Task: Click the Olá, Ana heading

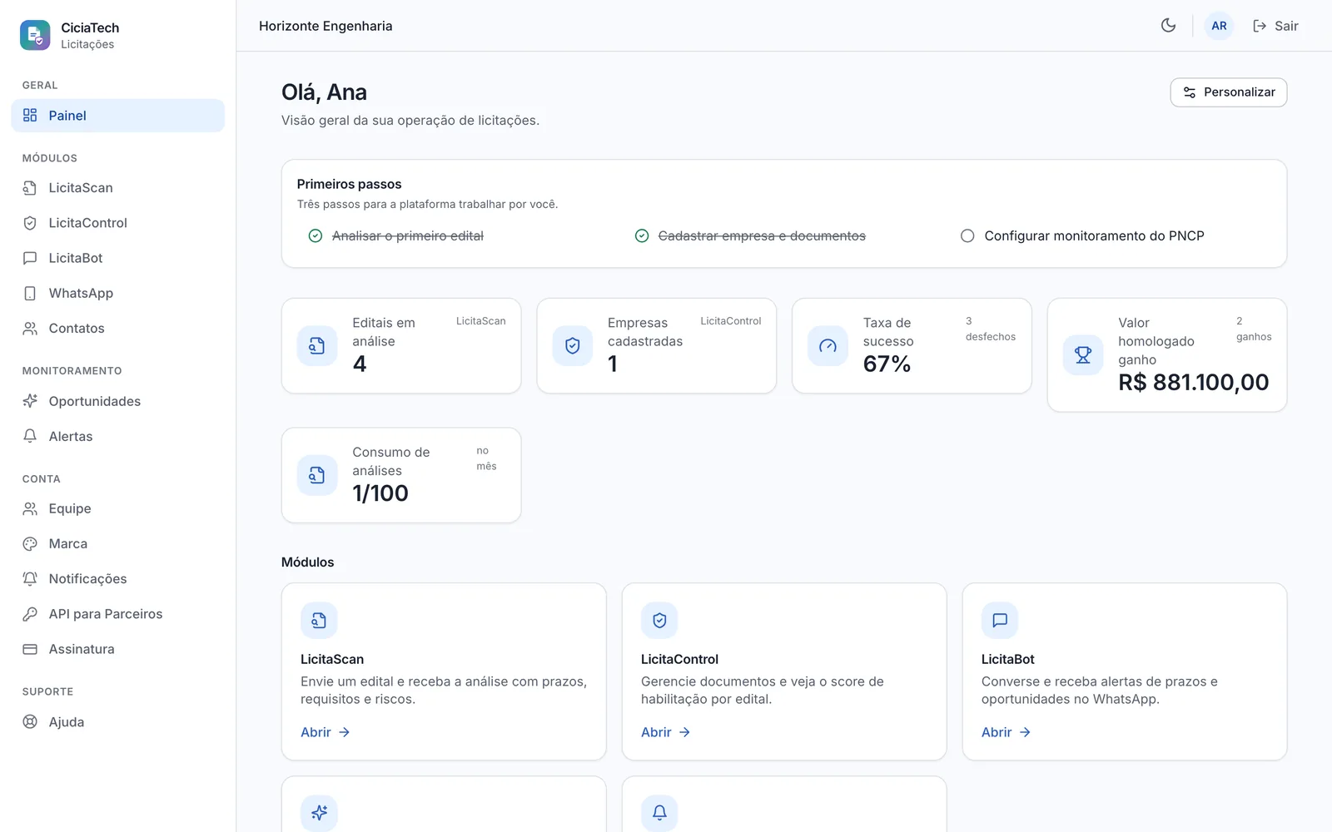Action: [x=324, y=92]
